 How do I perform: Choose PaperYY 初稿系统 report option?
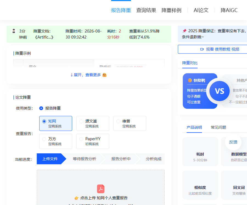(93, 141)
